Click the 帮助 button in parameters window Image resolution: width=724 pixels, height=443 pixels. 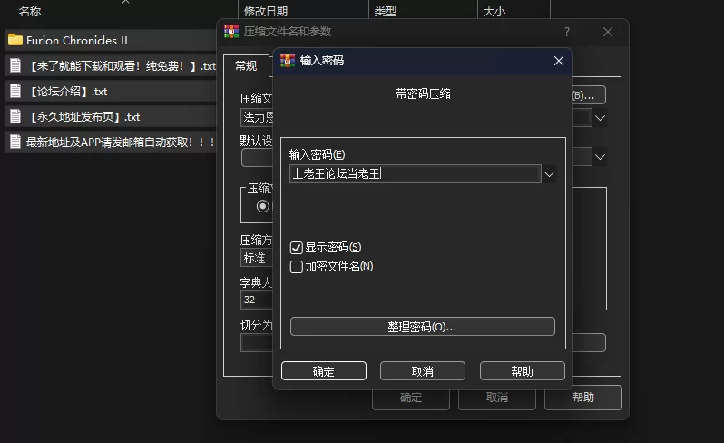coord(583,398)
